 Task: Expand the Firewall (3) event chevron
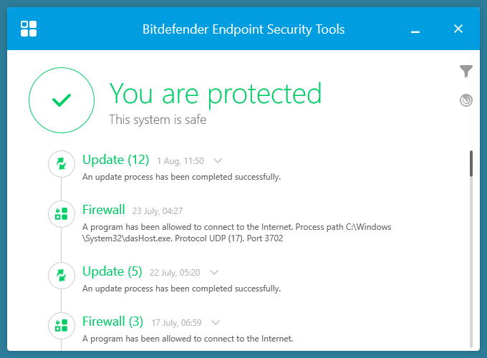pyautogui.click(x=216, y=322)
